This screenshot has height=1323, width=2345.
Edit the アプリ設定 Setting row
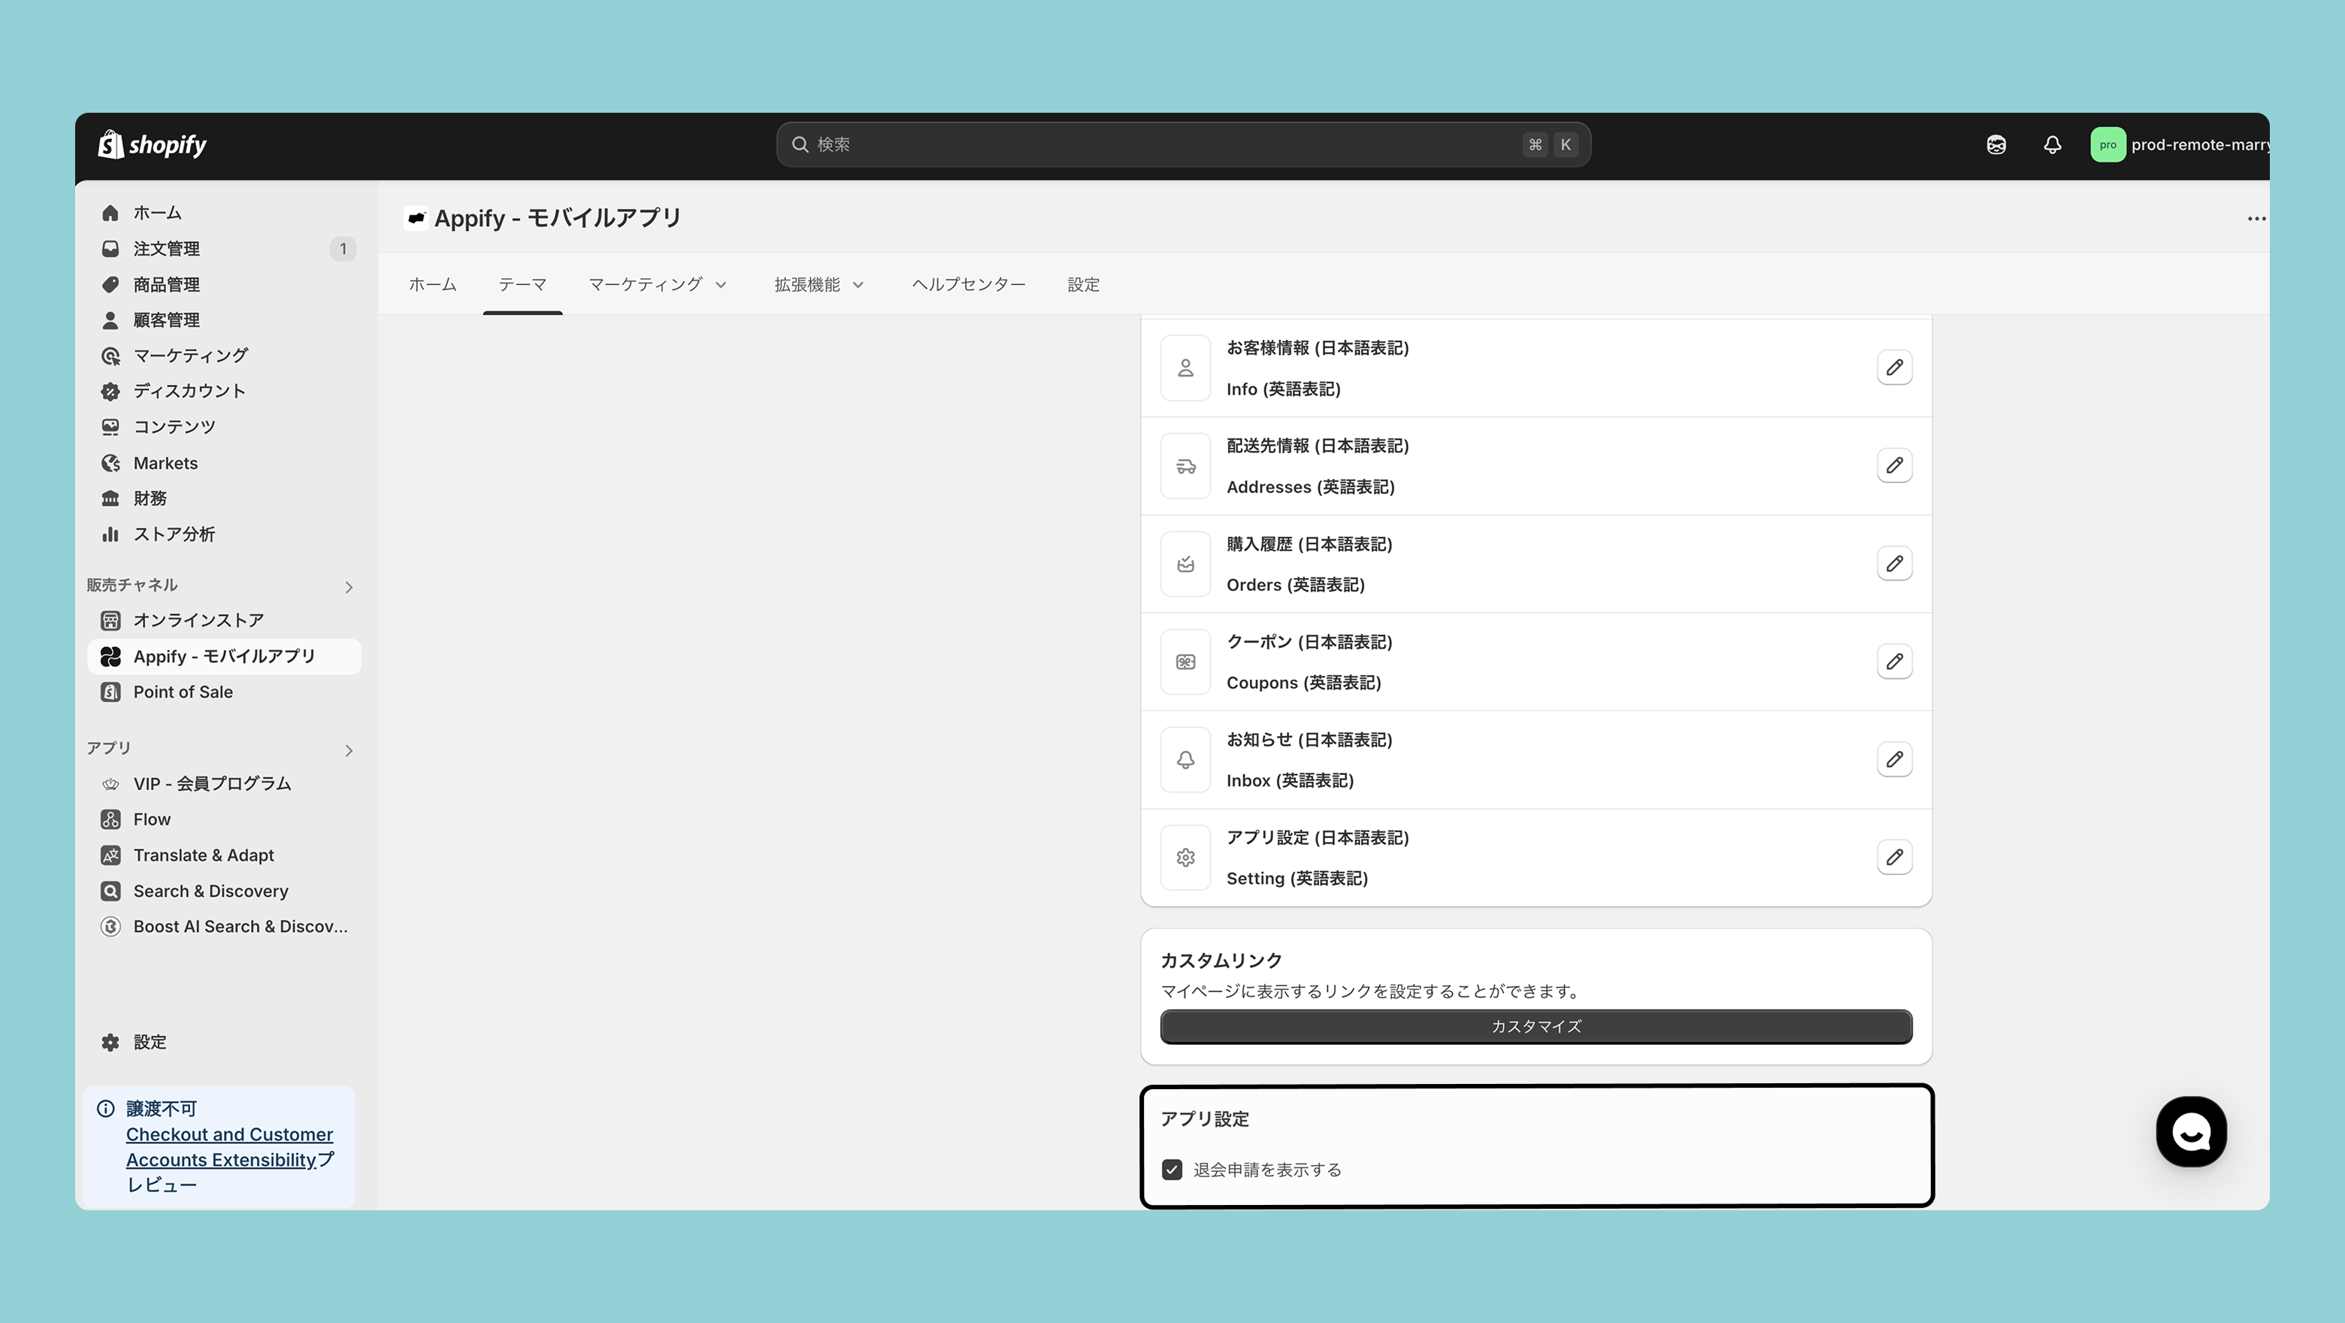tap(1894, 858)
